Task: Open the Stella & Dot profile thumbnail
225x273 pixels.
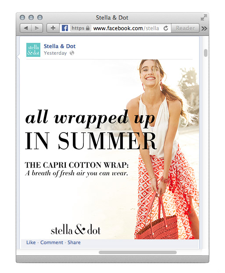Action: point(33,50)
